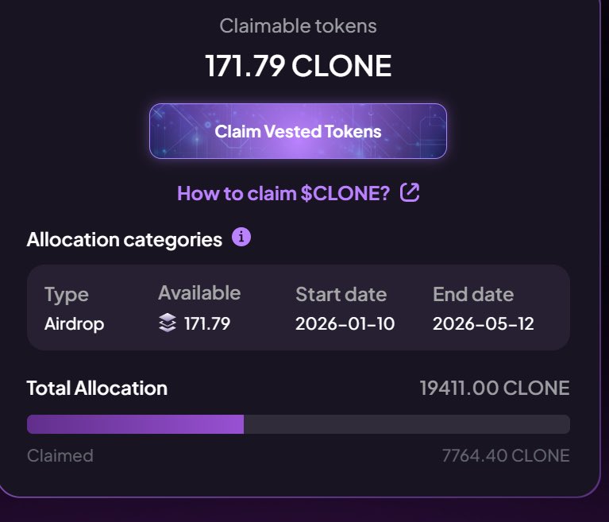Select the start date 2026-01-10
609x522 pixels.
[x=345, y=323]
